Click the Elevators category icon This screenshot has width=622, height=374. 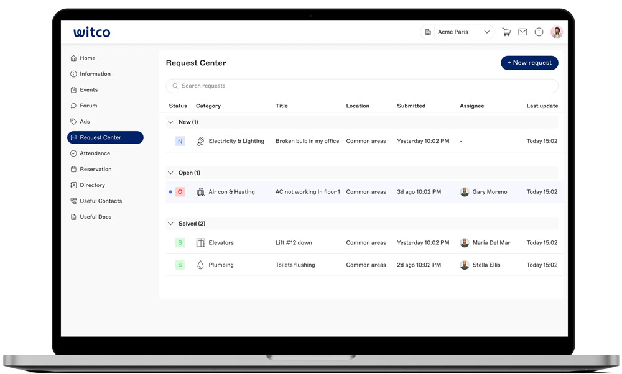[x=200, y=243]
